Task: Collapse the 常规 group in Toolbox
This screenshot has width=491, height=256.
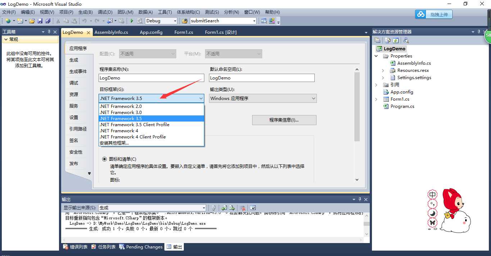Action: pyautogui.click(x=6, y=40)
